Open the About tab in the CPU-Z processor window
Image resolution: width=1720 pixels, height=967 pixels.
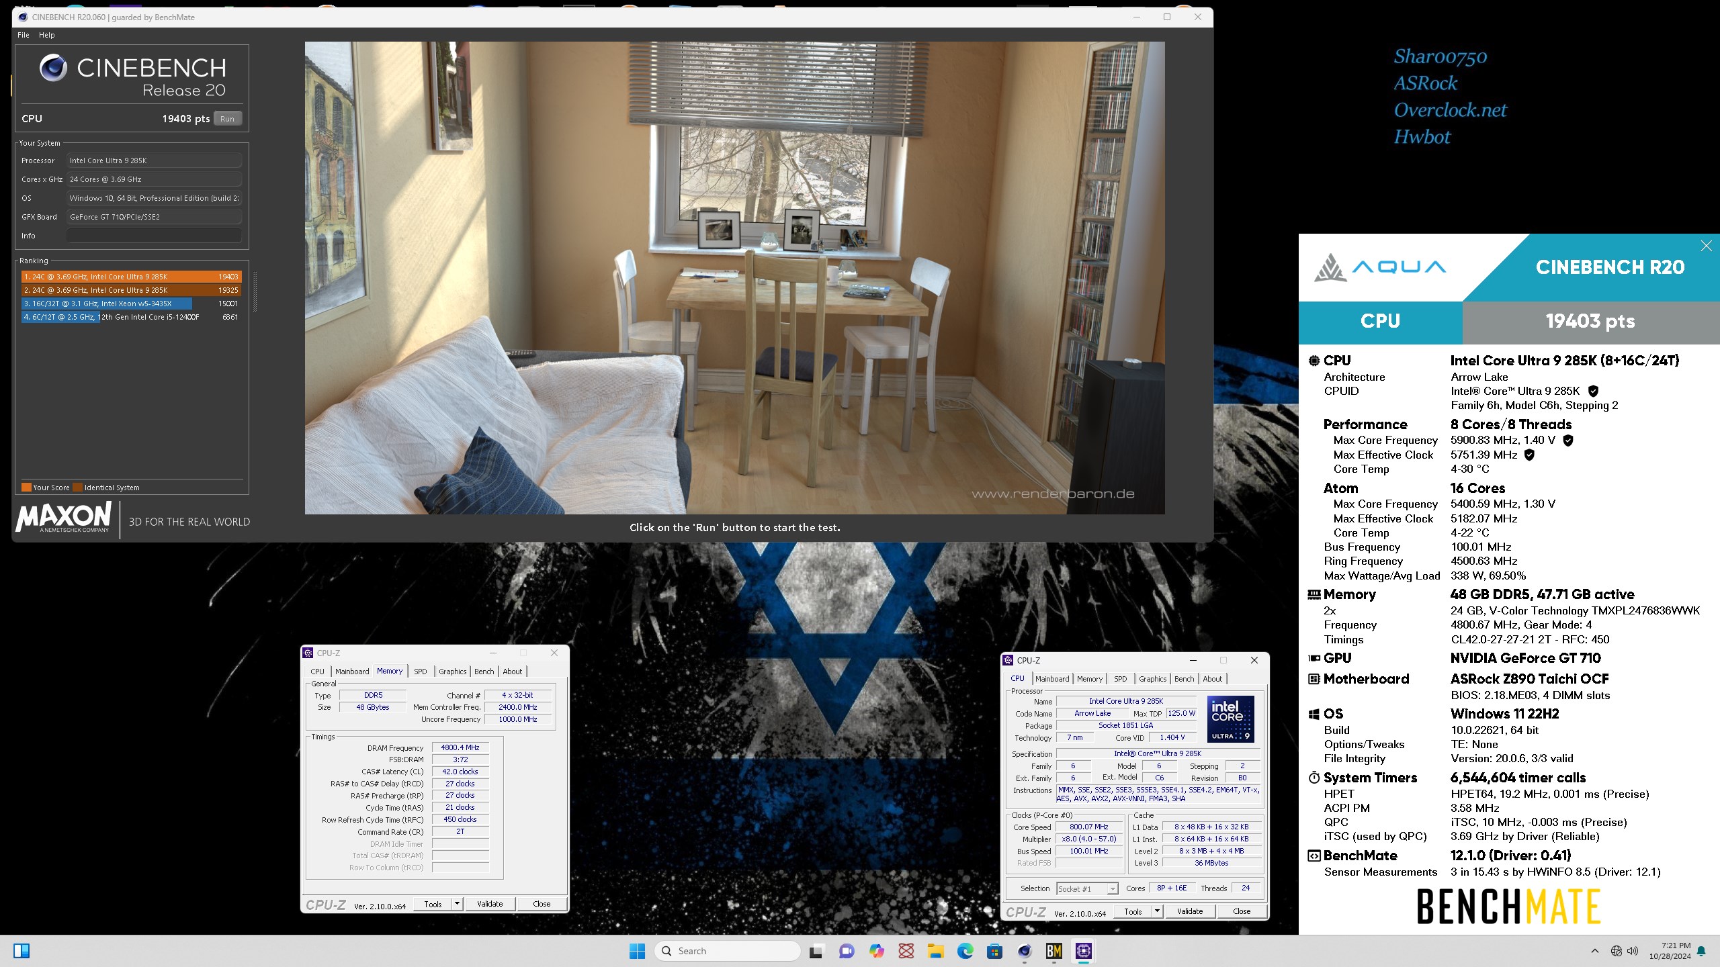pyautogui.click(x=1213, y=679)
